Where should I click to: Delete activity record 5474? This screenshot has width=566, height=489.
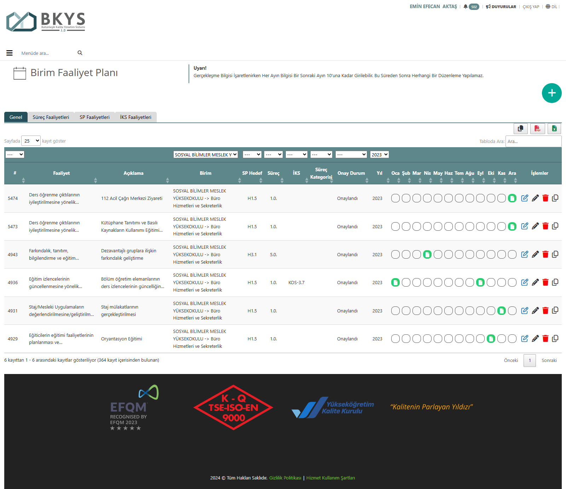pyautogui.click(x=545, y=198)
